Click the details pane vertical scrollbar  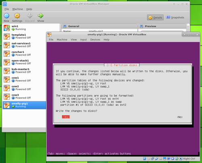188,28
